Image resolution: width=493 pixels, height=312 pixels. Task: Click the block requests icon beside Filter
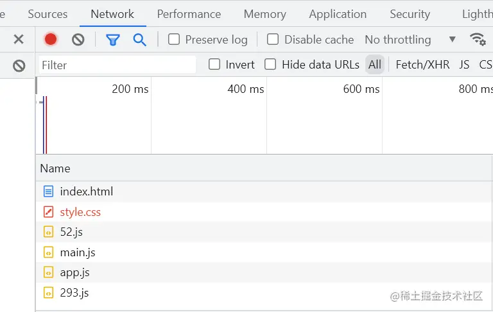[19, 65]
